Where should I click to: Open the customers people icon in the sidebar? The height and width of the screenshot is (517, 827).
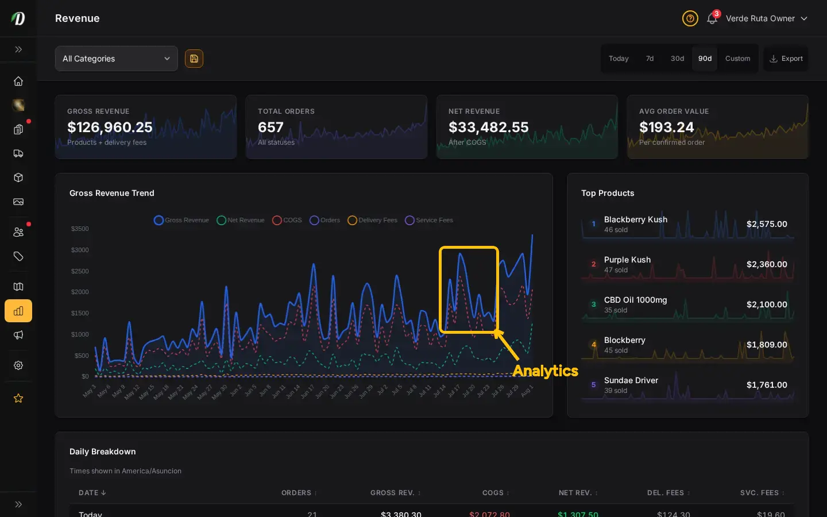(18, 232)
